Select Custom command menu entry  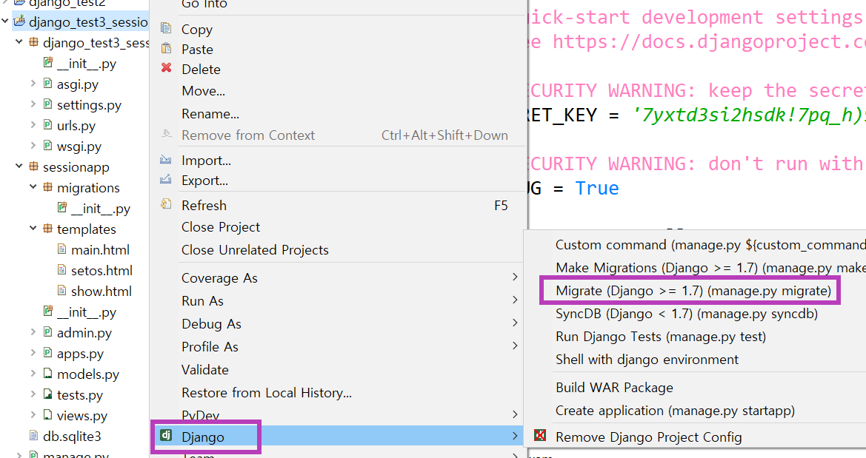pyautogui.click(x=710, y=244)
